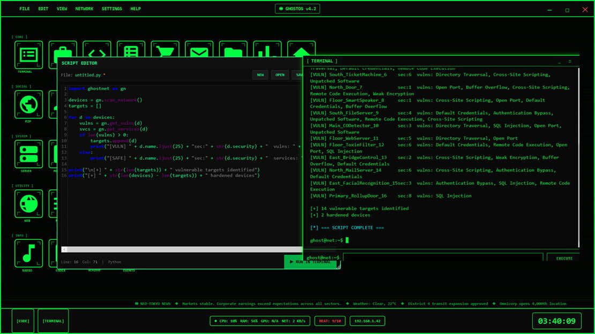Open the View menu

coord(62,9)
